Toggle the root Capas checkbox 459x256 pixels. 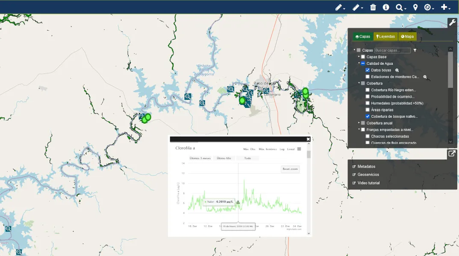click(358, 50)
